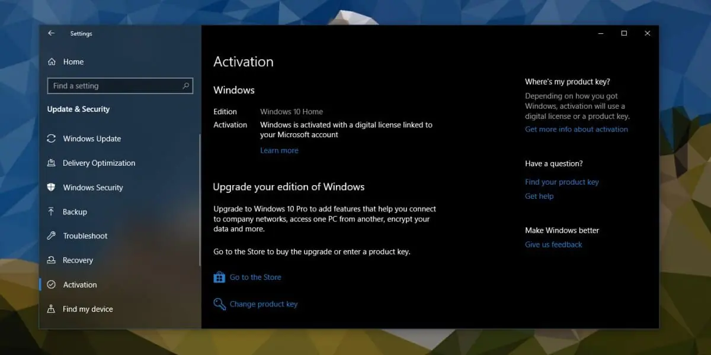Click the Get help link
Image resolution: width=711 pixels, height=355 pixels.
click(539, 196)
